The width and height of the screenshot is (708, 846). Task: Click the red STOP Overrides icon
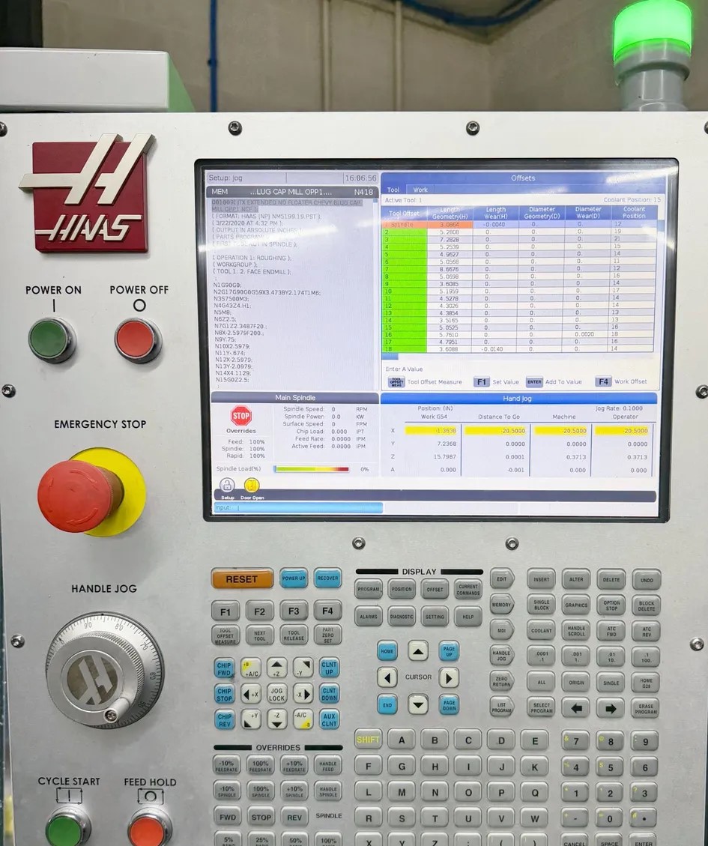pos(241,416)
